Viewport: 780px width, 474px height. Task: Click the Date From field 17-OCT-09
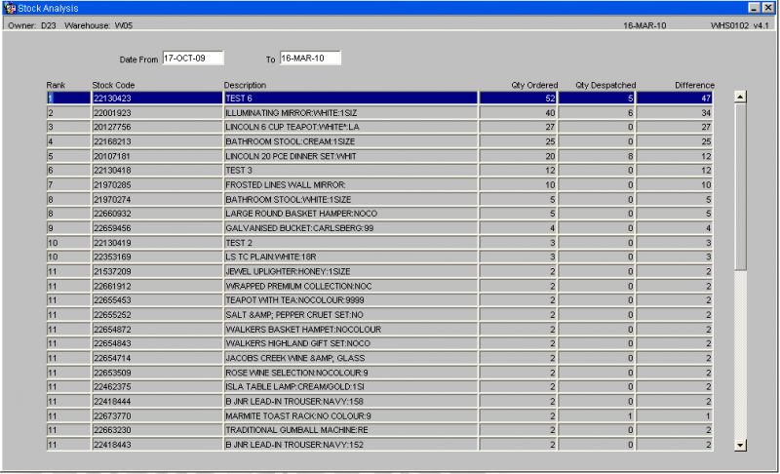coord(193,59)
